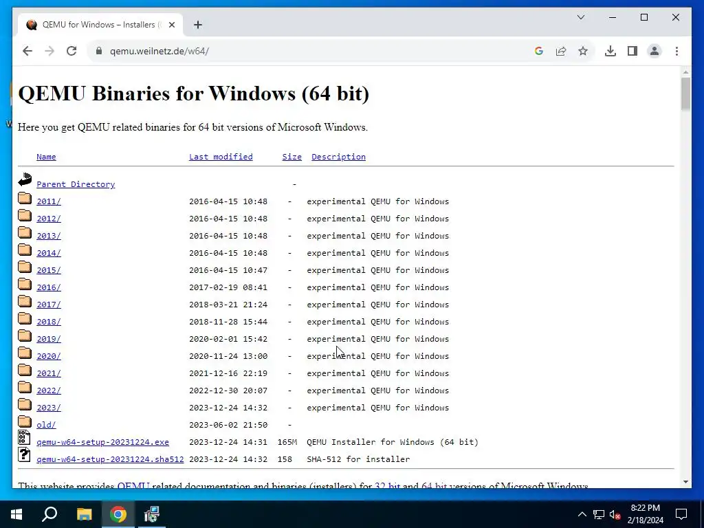Open the Windows Start menu

(16, 514)
